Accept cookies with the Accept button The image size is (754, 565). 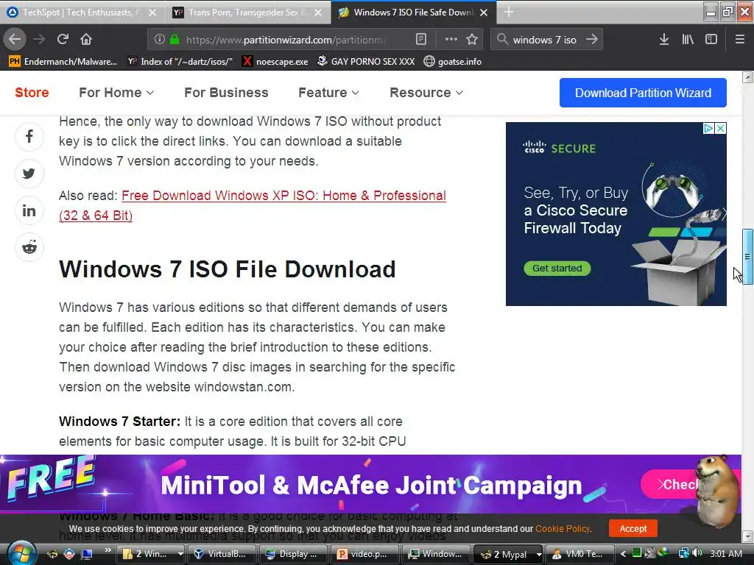pyautogui.click(x=633, y=528)
